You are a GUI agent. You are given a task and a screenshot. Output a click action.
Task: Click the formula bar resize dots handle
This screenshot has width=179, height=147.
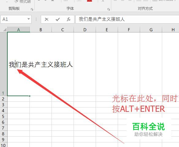(x=36, y=19)
